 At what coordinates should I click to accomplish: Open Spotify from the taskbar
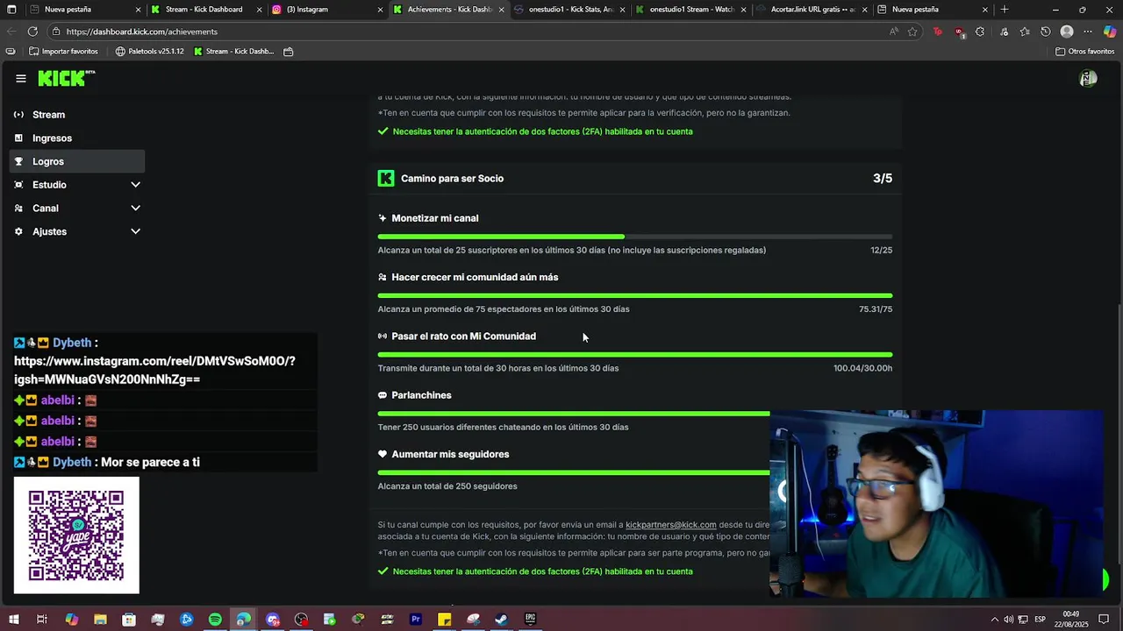215,620
